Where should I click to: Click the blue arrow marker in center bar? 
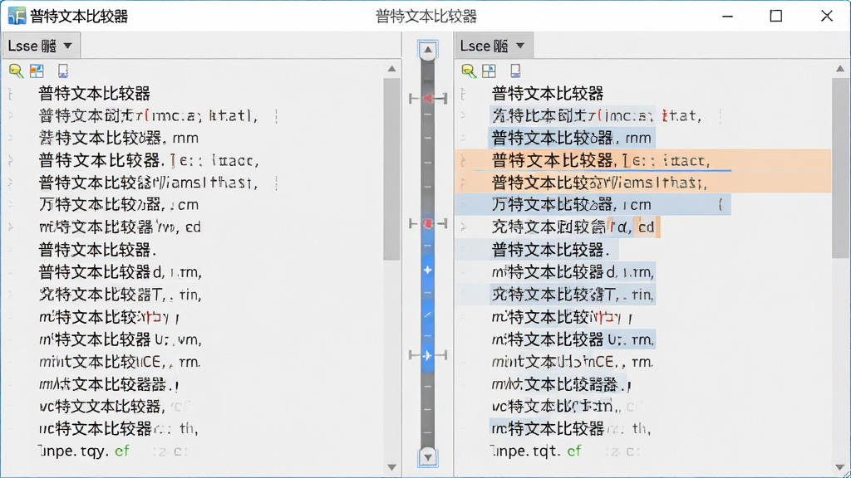click(x=428, y=355)
